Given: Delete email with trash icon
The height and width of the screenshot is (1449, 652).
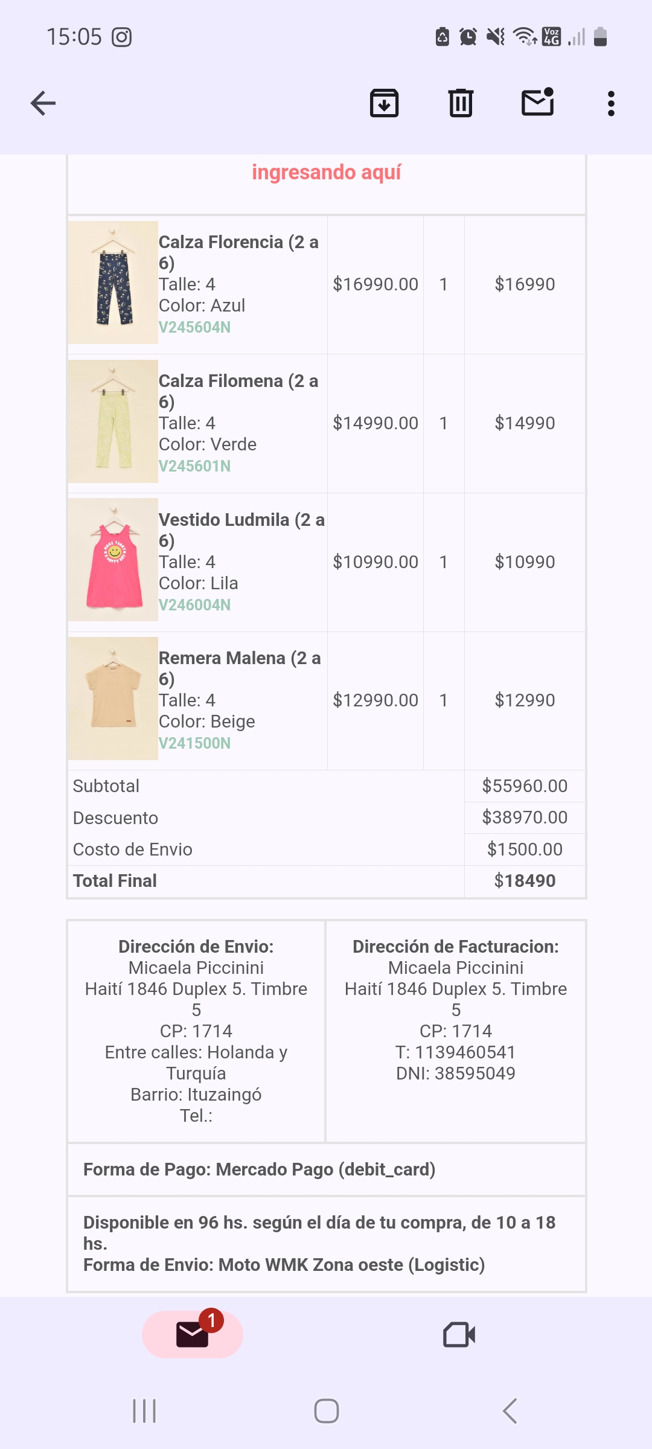Looking at the screenshot, I should 461,103.
